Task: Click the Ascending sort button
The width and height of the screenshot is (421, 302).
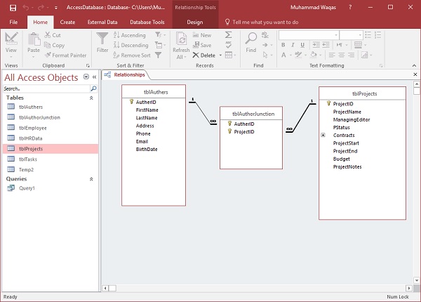Action: pos(130,34)
